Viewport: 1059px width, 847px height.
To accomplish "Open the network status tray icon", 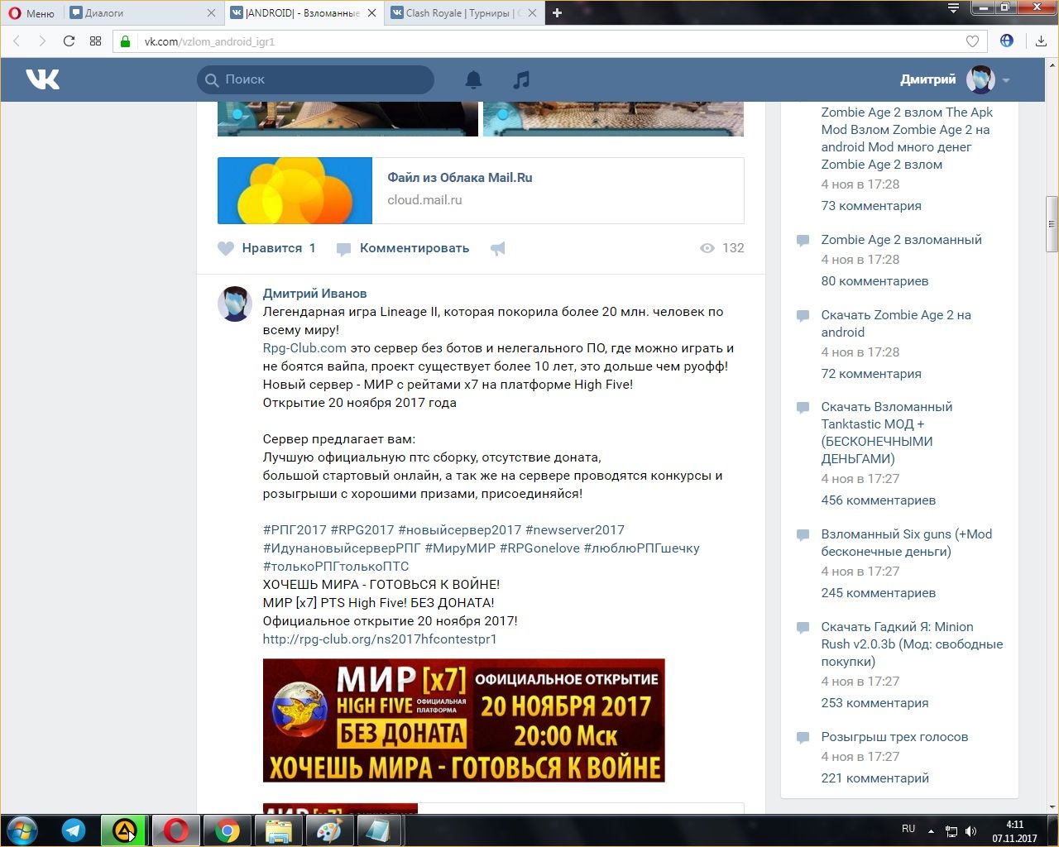I will tap(951, 831).
